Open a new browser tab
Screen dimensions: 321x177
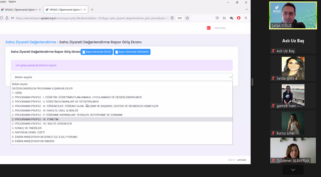click(92, 9)
